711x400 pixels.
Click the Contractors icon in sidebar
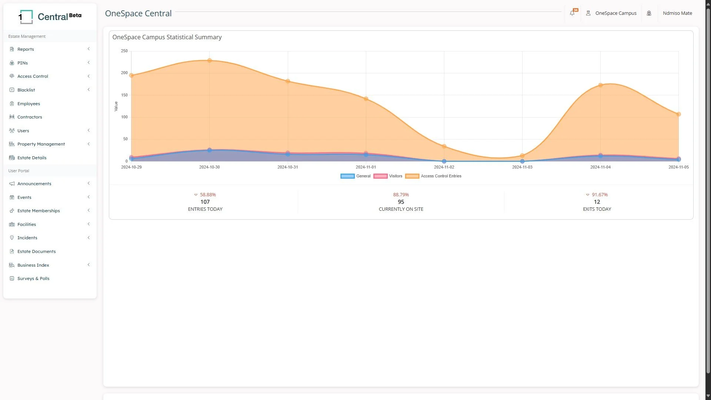[12, 117]
